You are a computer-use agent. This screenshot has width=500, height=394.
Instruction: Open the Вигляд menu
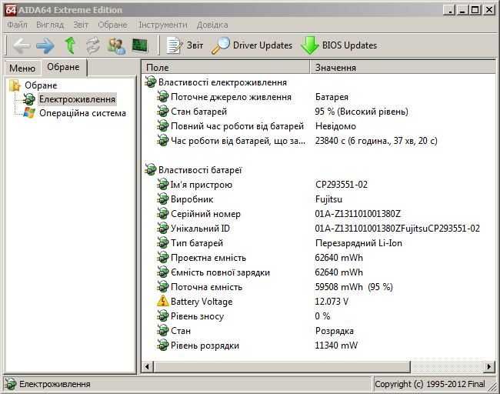[50, 25]
